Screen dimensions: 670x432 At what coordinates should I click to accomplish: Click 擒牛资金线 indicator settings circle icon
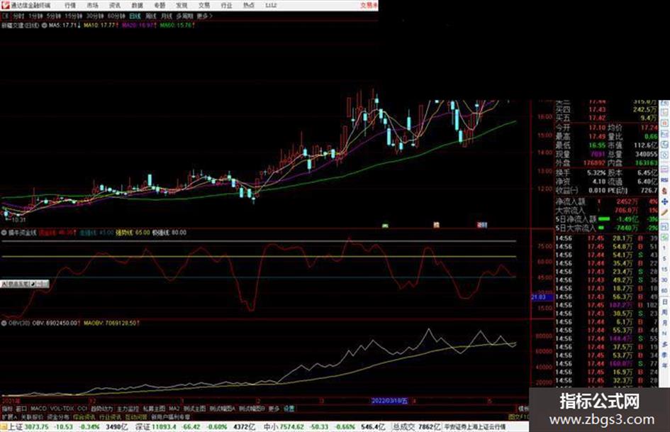(4, 233)
